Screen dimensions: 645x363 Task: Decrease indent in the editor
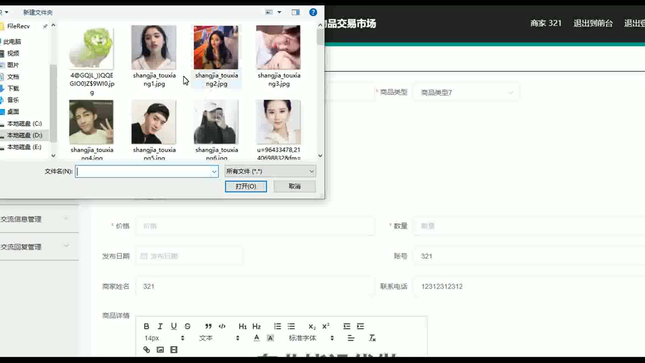click(347, 326)
